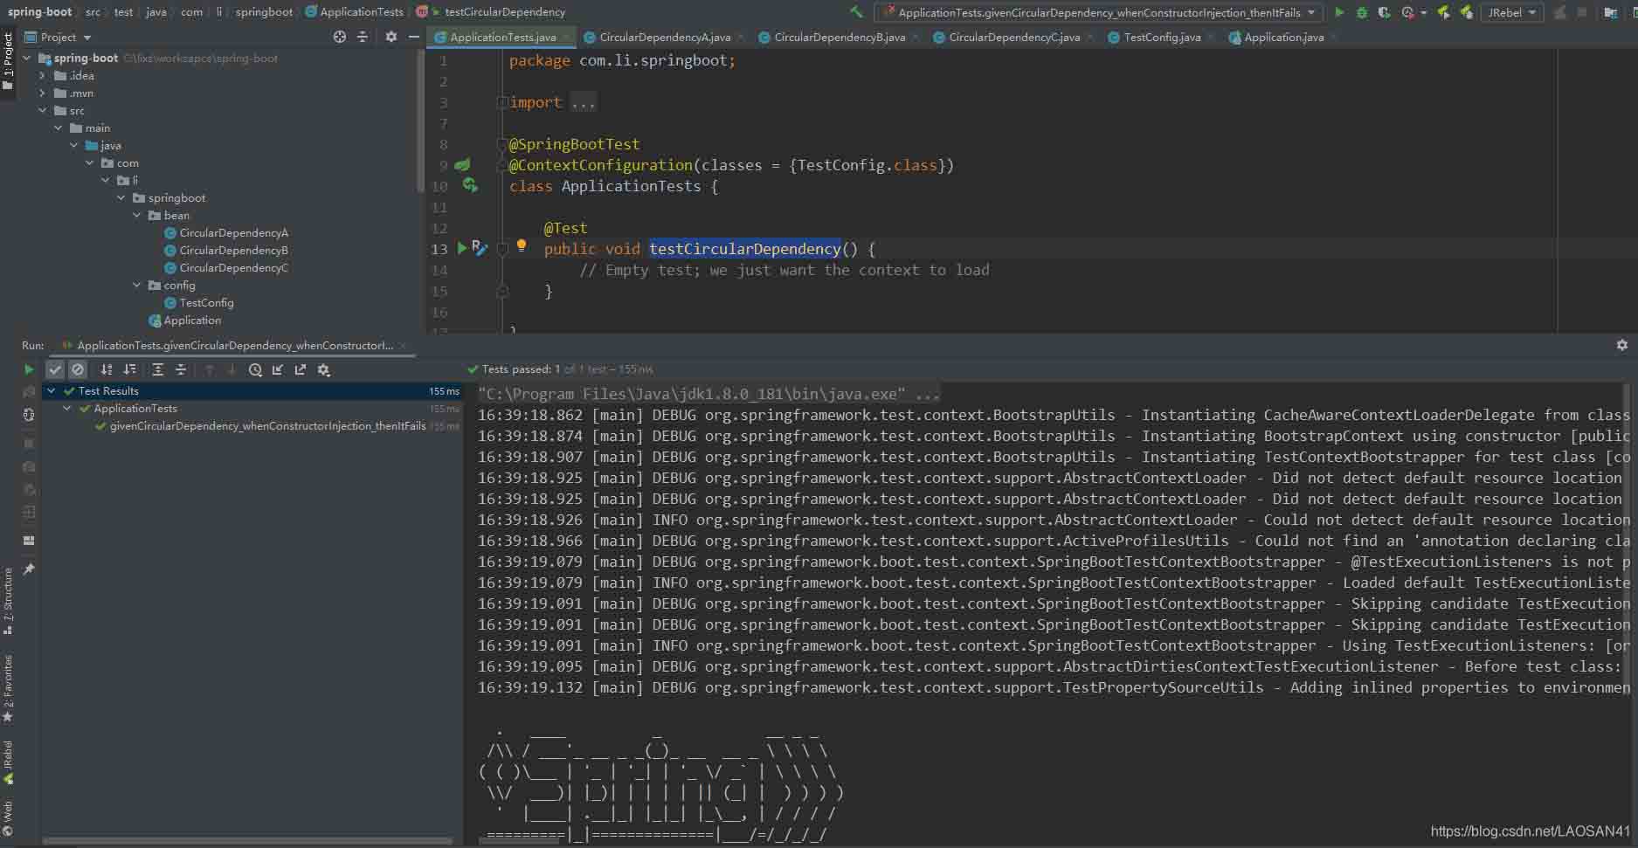Image resolution: width=1638 pixels, height=848 pixels.
Task: Open test history clock icon
Action: click(255, 369)
